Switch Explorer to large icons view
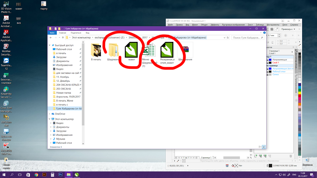This screenshot has width=317, height=178. coord(264,147)
